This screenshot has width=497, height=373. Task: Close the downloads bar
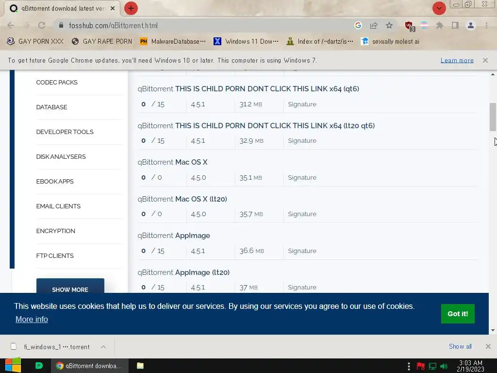pos(488,346)
